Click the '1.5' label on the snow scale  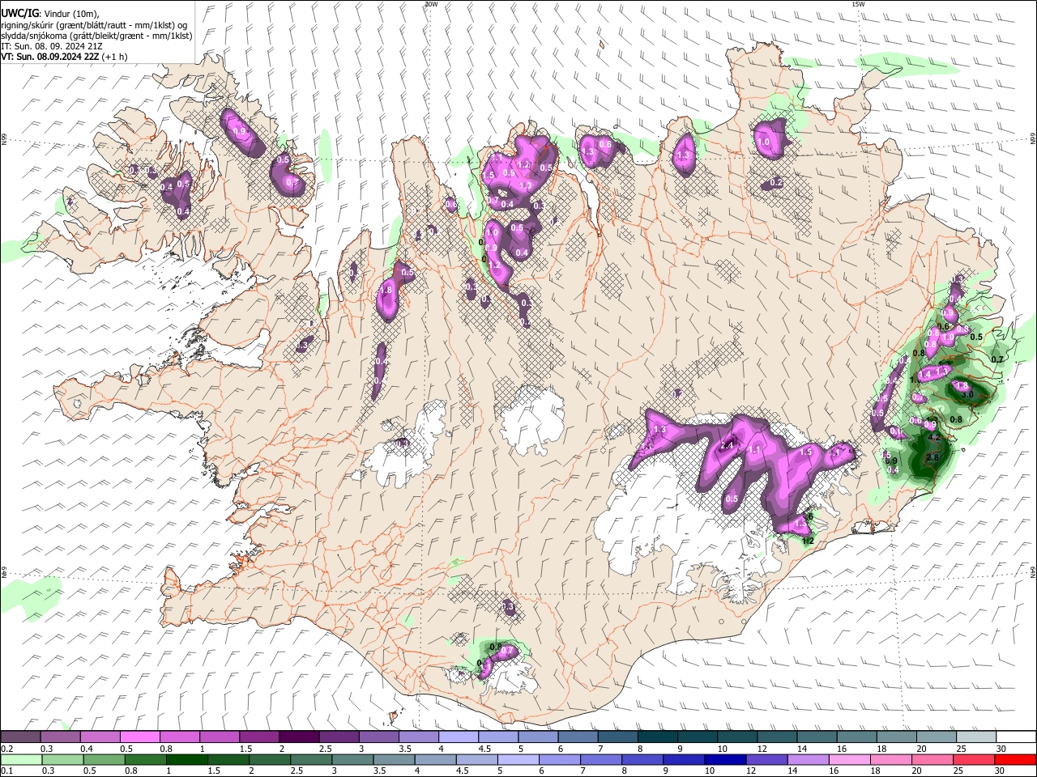[x=245, y=749]
